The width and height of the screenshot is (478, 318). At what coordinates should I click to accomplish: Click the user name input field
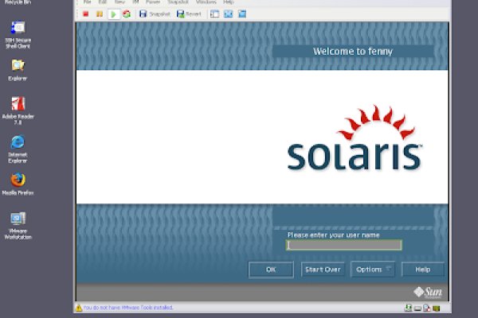coord(344,245)
